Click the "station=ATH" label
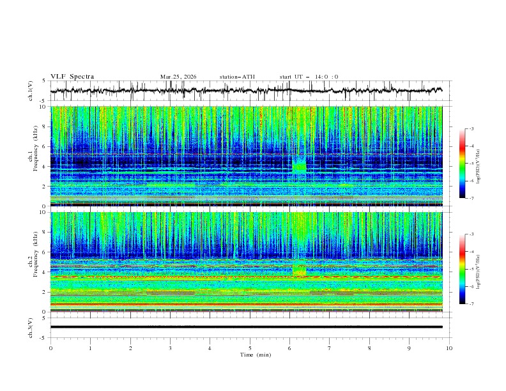506x391 pixels. tap(237, 77)
